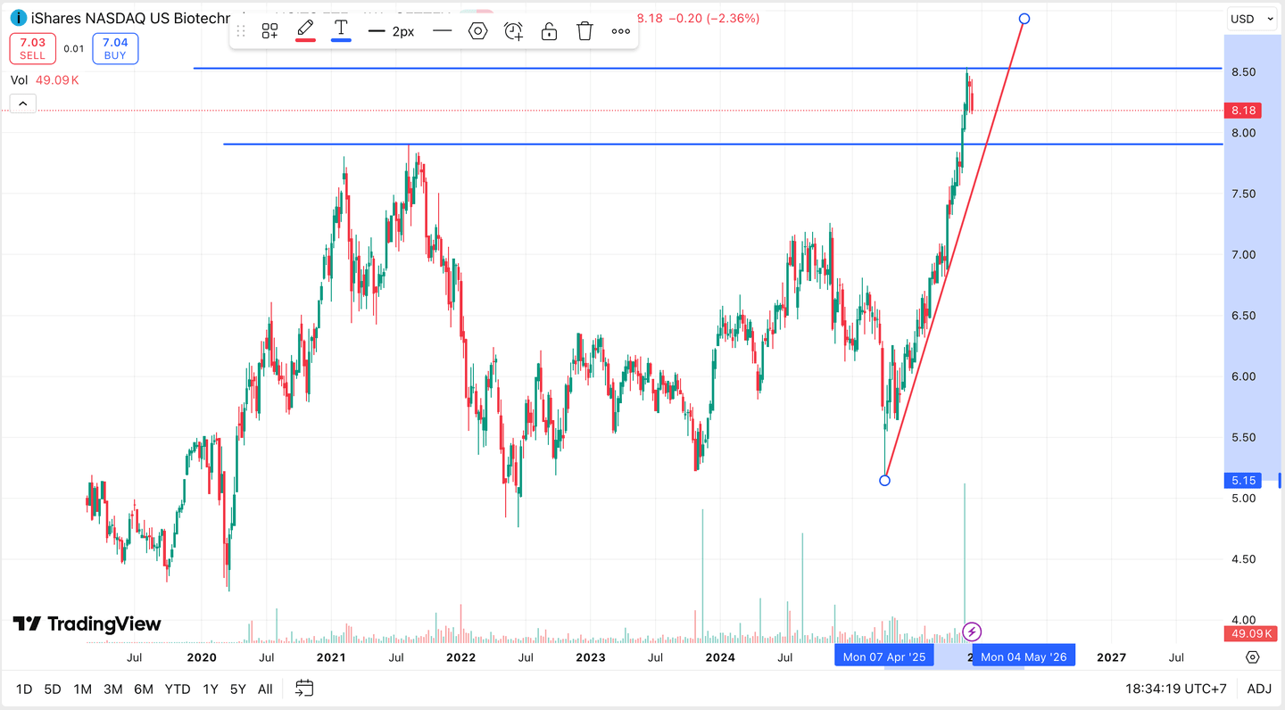This screenshot has width=1285, height=710.
Task: Click the 7.04 BUY button
Action: [x=115, y=48]
